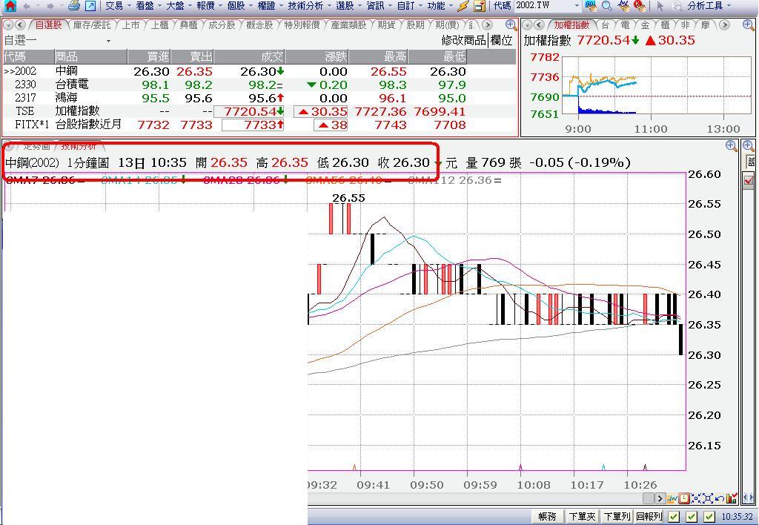This screenshot has width=759, height=525.
Task: Print using the printer icon
Action: pos(73,6)
